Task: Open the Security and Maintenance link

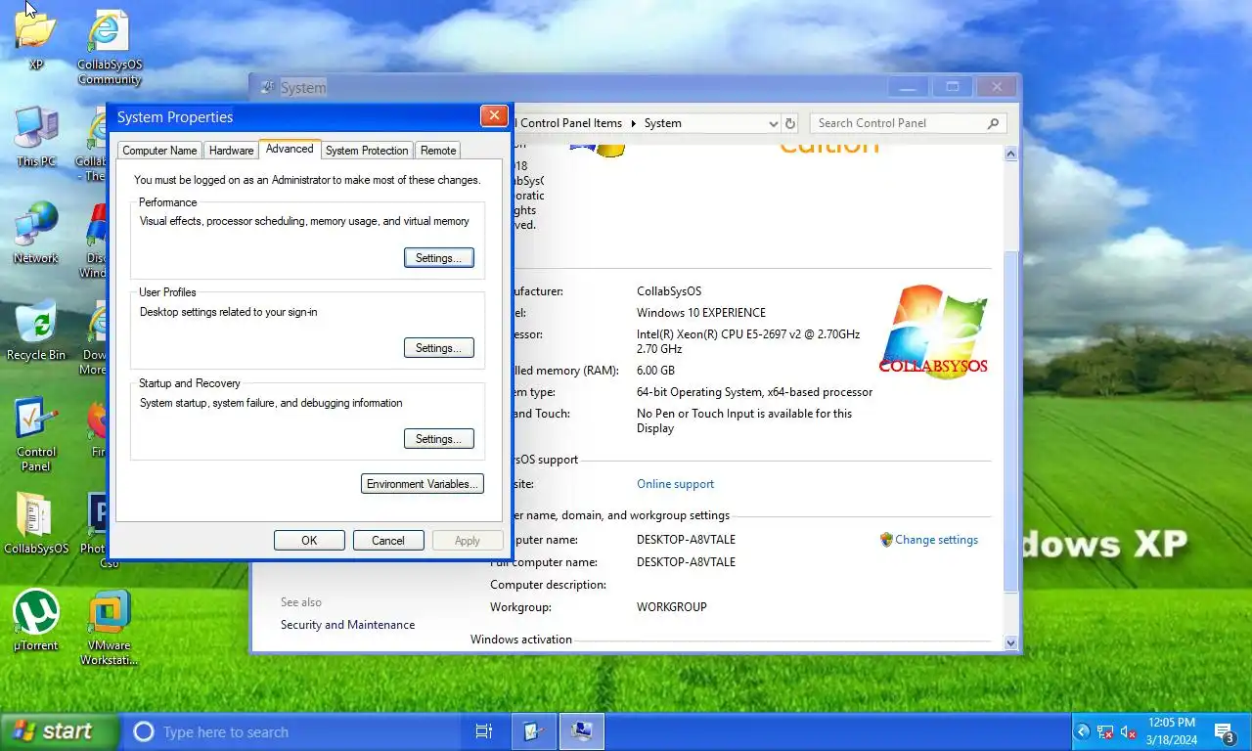Action: point(347,625)
